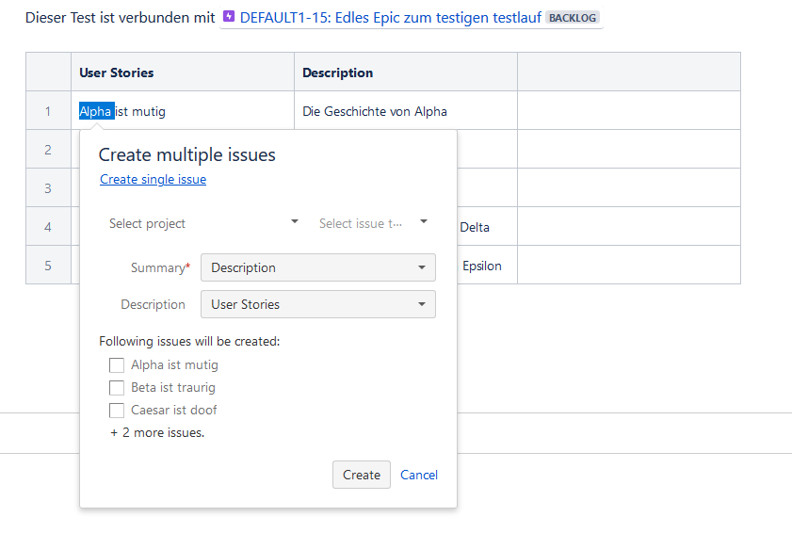Click the BACKLOG status badge
792x533 pixels.
573,18
